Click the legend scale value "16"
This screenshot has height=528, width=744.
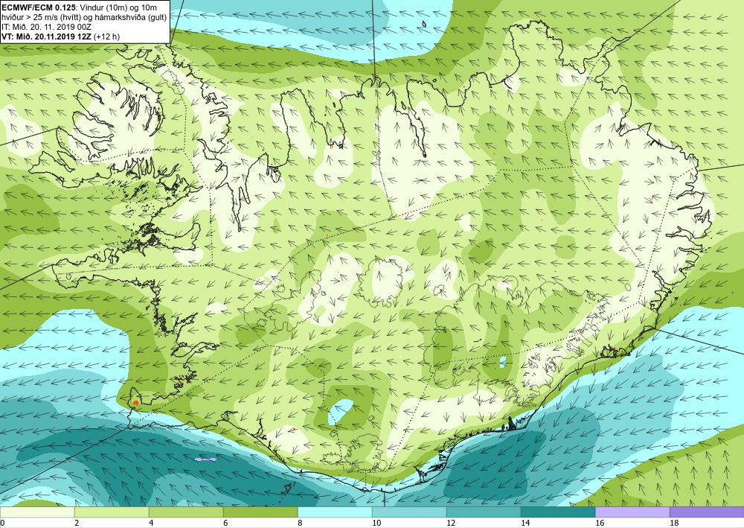(x=600, y=524)
